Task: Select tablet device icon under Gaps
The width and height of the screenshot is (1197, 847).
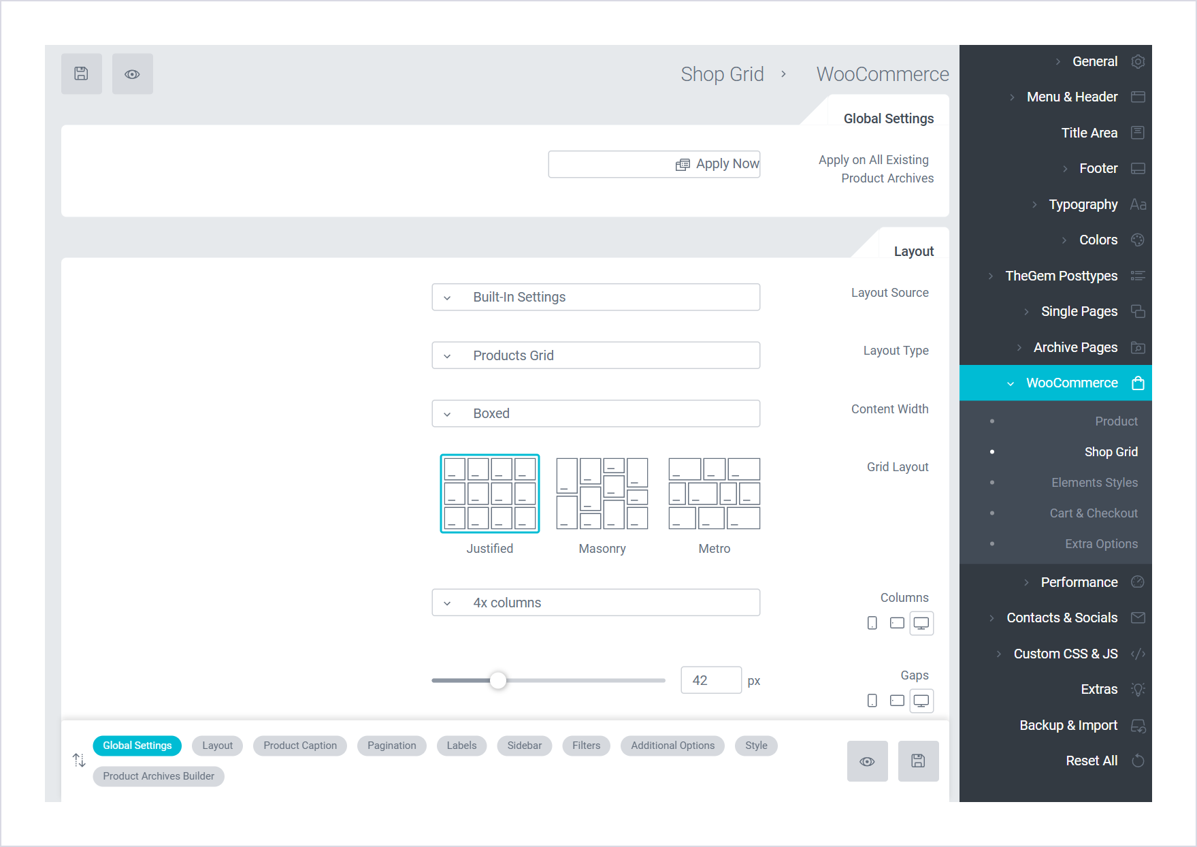Action: click(x=897, y=701)
